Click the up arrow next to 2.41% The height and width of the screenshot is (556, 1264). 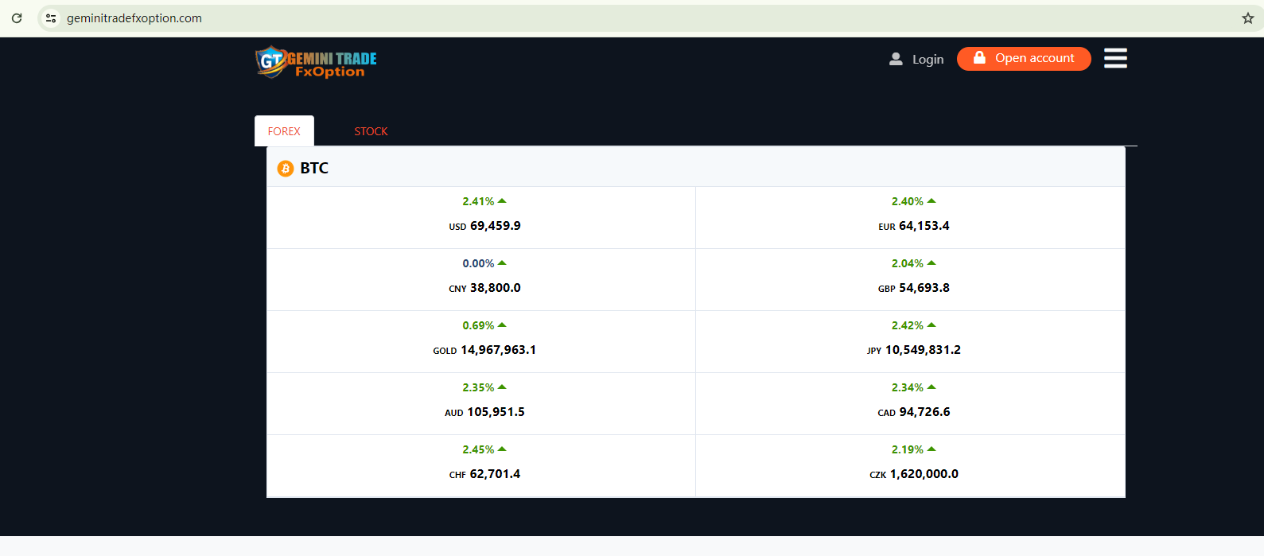click(x=502, y=201)
